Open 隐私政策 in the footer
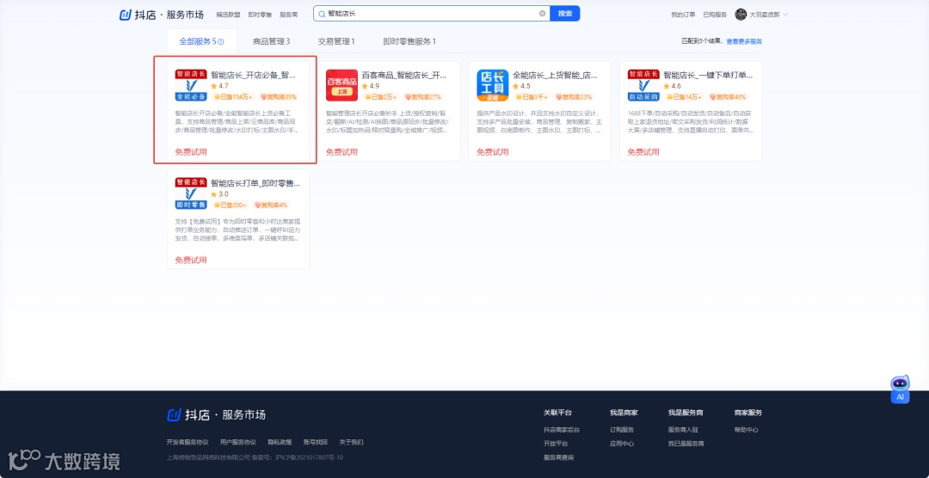 click(x=280, y=443)
